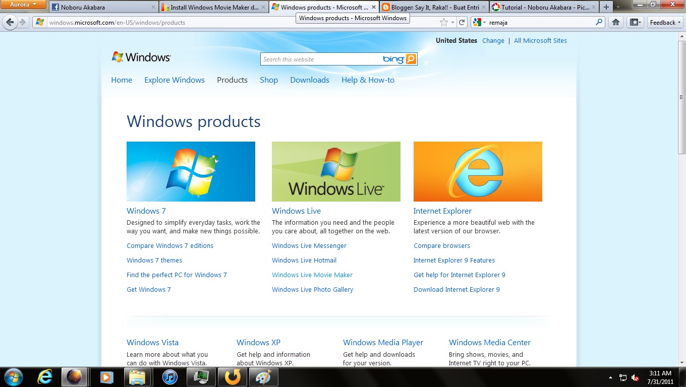686x387 pixels.
Task: Click the search magnifier in search bar
Action: [x=599, y=22]
